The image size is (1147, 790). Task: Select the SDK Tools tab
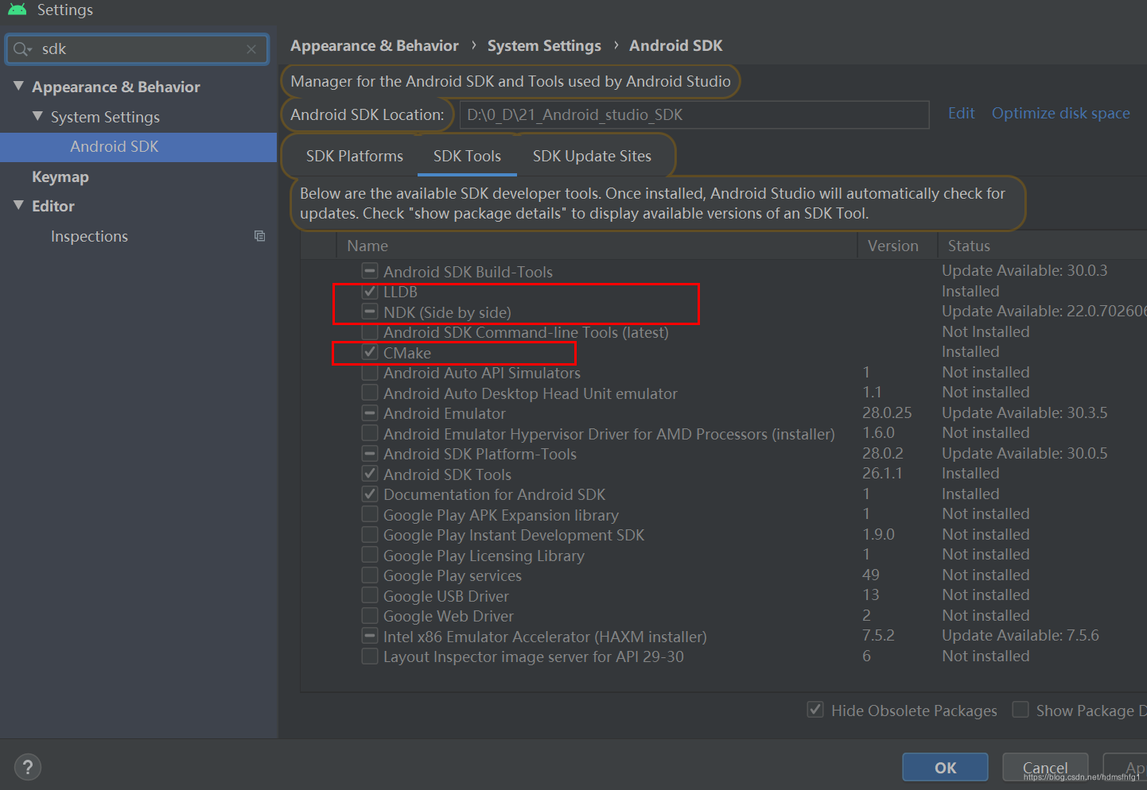point(467,157)
